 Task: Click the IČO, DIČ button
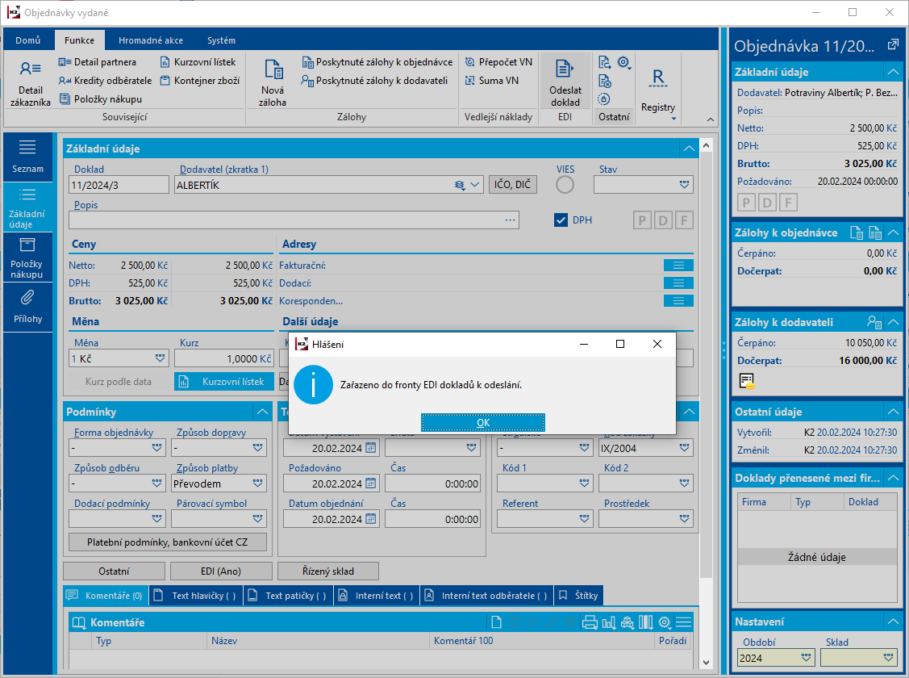coord(512,185)
